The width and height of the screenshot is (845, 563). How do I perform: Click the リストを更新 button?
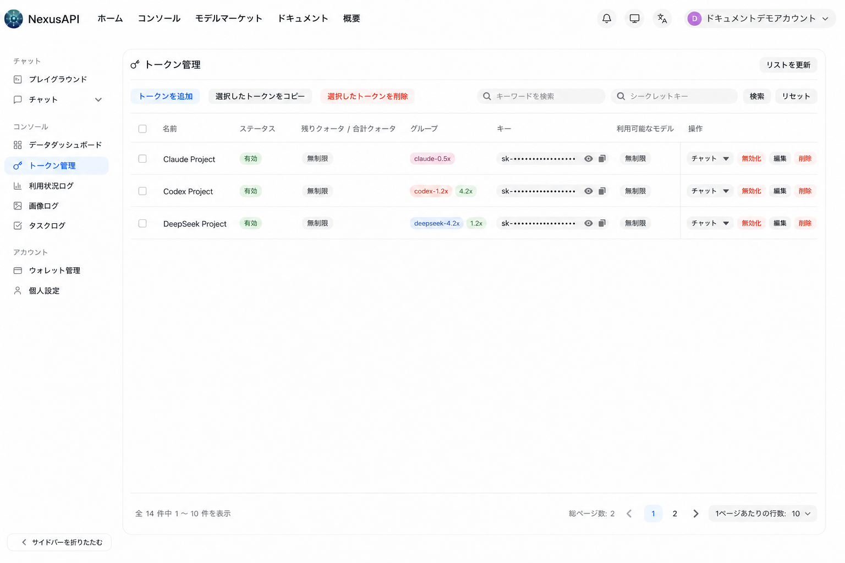click(788, 65)
